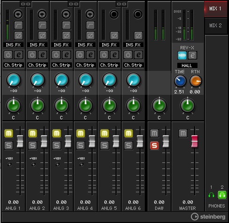Viewport: 229px width, 223px height.
Task: Open Ch.Strip editor for ANLG 5
Action: 114,55
